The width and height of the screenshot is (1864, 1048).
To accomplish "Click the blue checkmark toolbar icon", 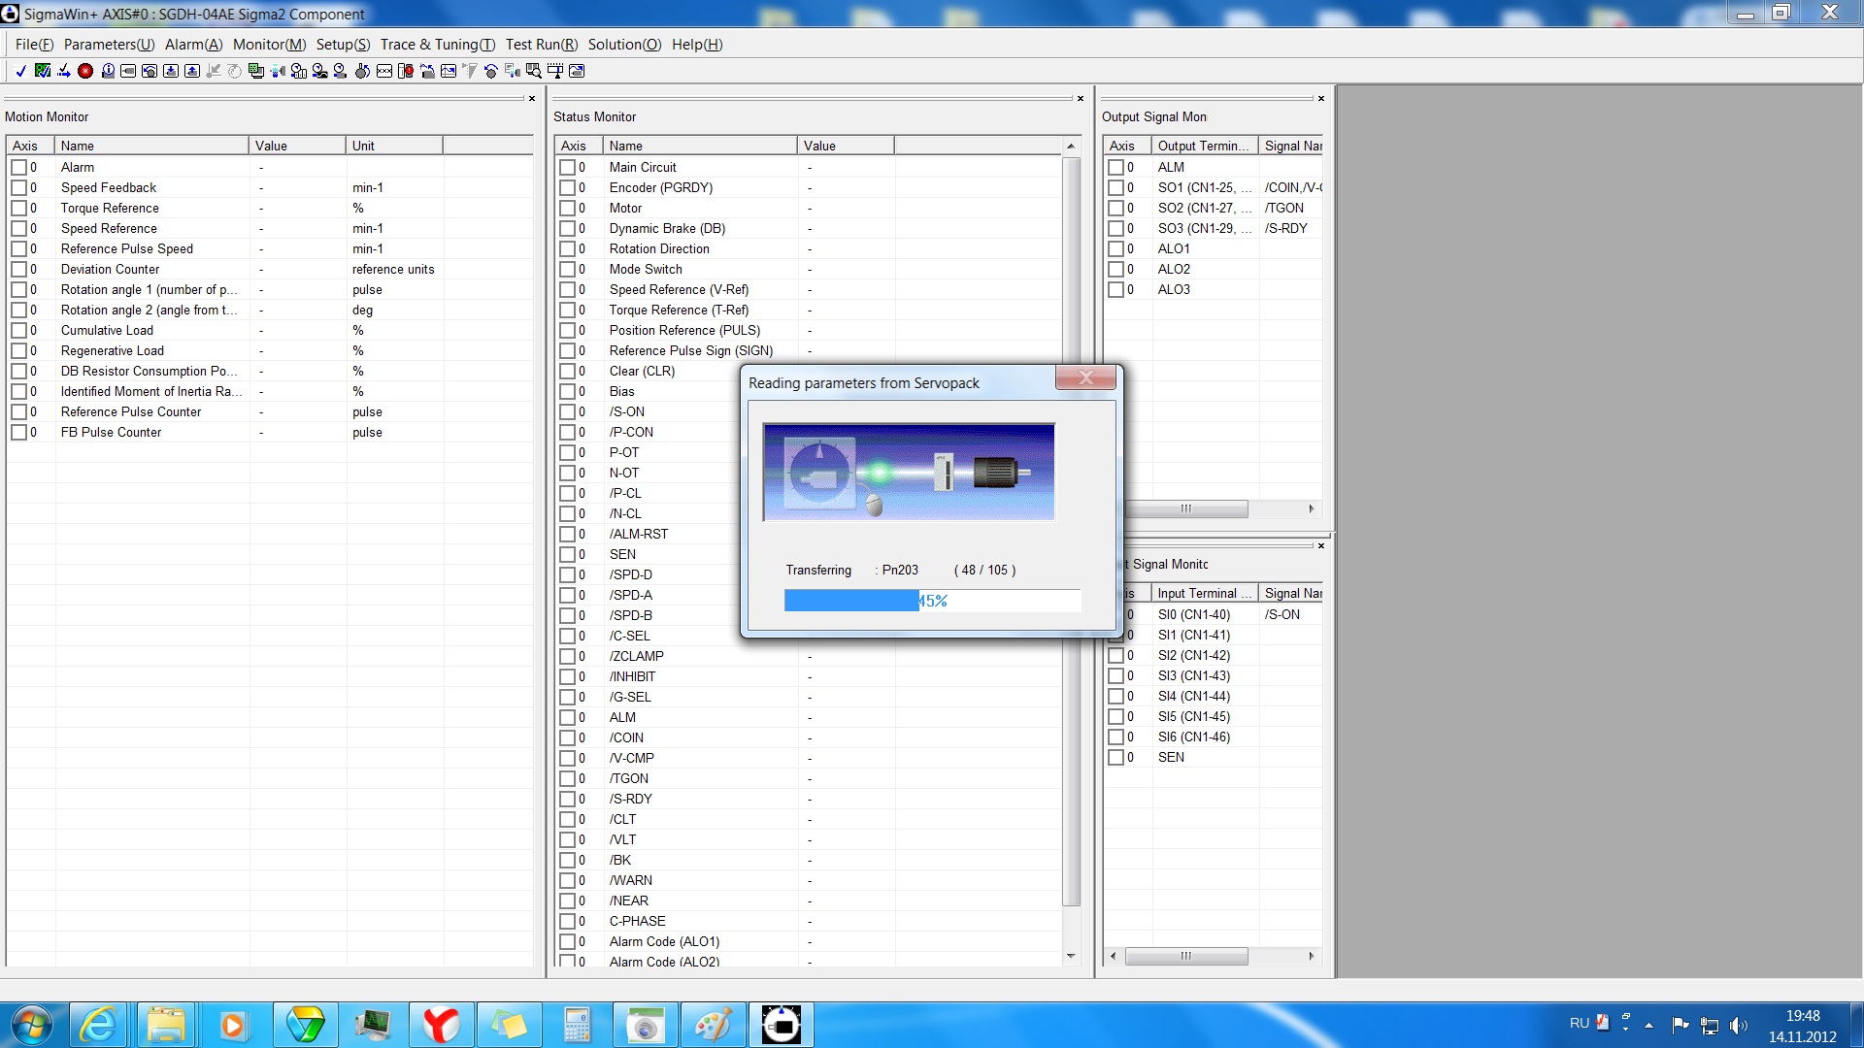I will pos(21,71).
